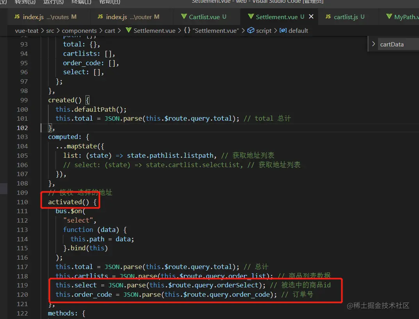Click the computed: keyword
Image resolution: width=419 pixels, height=319 pixels.
[64, 137]
